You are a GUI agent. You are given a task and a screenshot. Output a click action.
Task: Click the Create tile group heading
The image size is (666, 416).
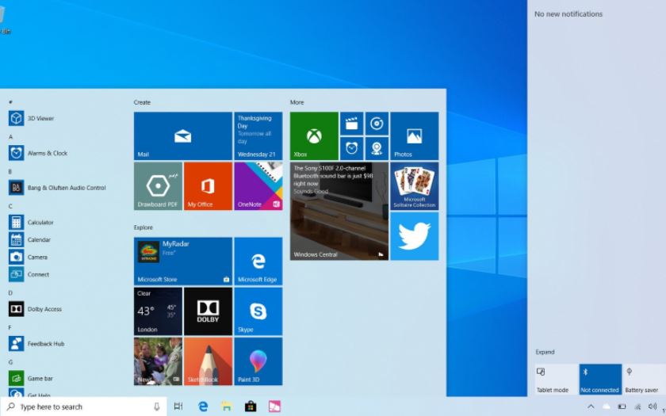pyautogui.click(x=142, y=102)
